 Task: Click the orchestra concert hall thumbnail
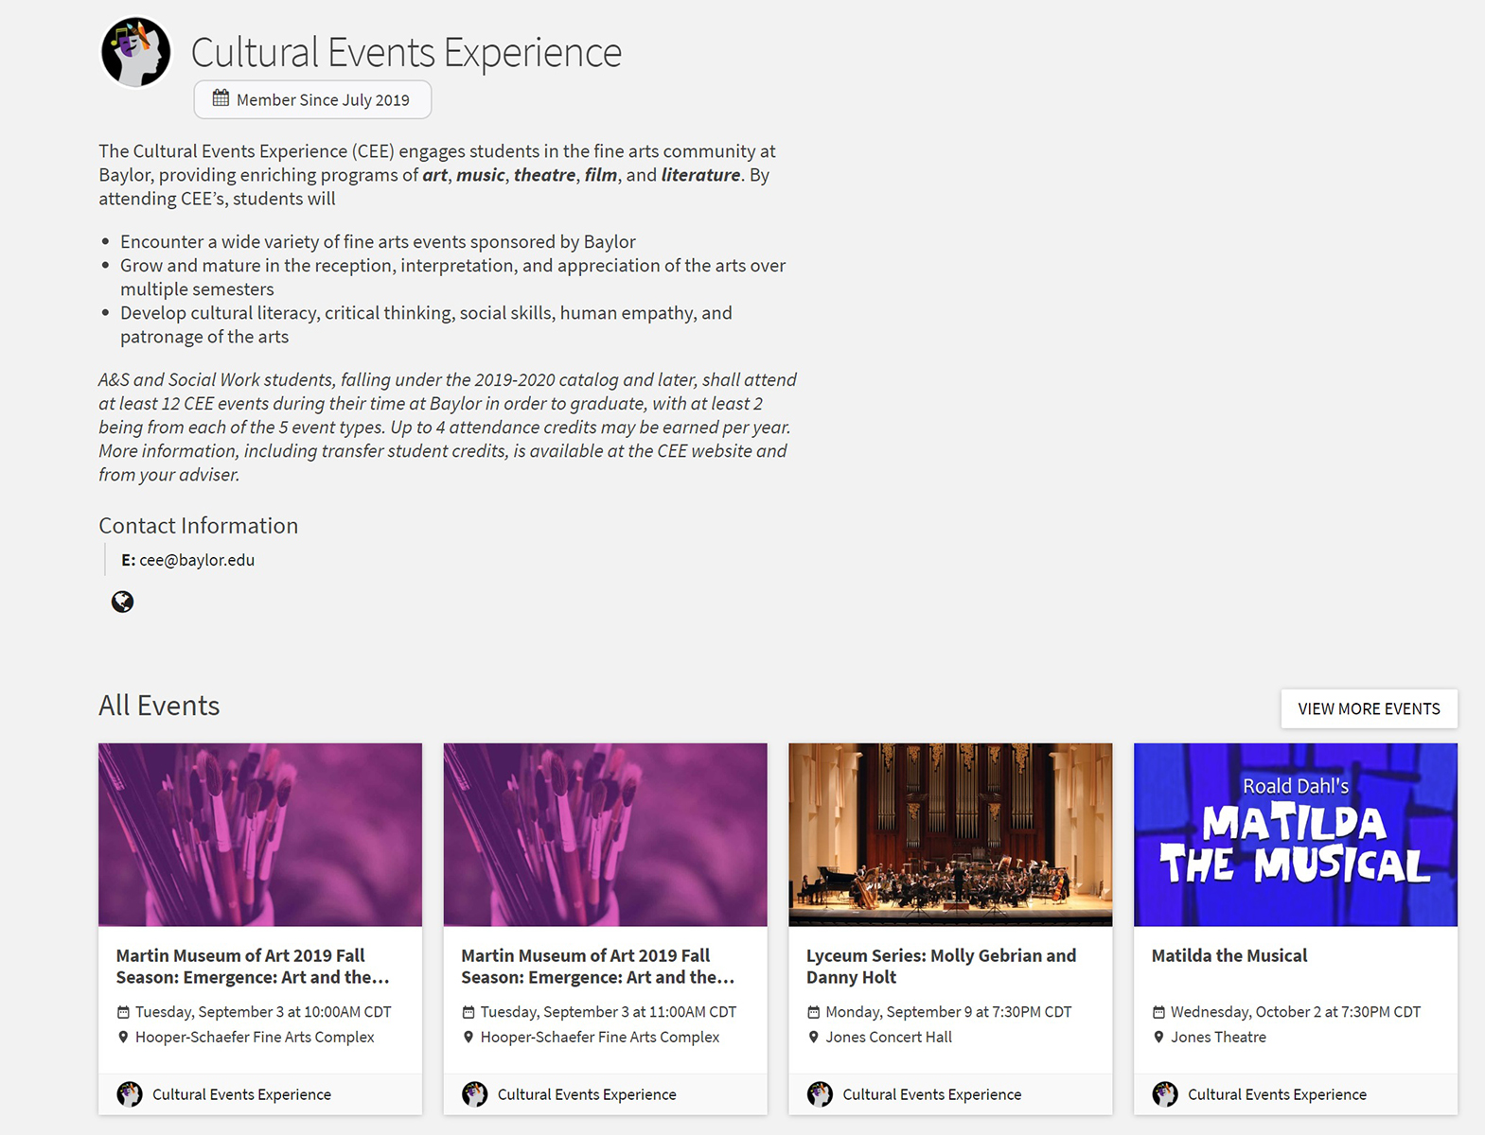point(950,834)
